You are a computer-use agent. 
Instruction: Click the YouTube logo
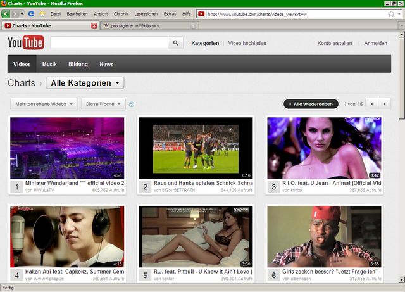click(x=25, y=43)
